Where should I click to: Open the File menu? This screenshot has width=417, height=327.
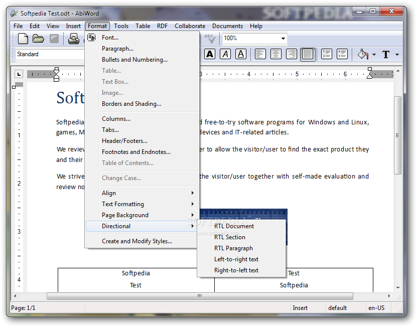(18, 26)
